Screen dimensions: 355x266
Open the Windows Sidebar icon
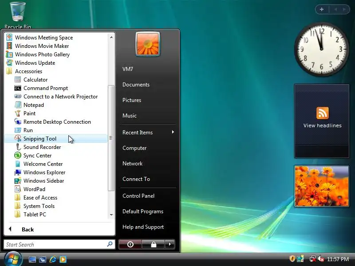18,181
